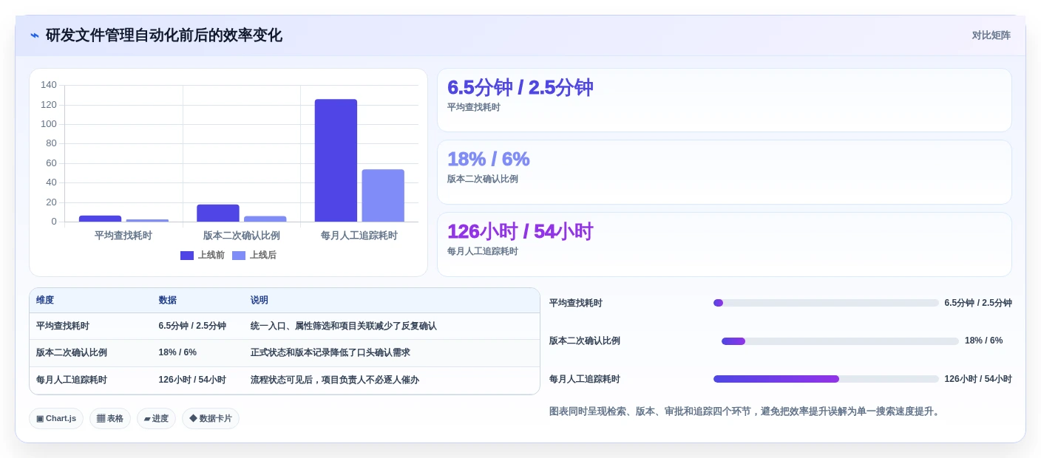Open the 18% / 6% data card
Image resolution: width=1041 pixels, height=458 pixels.
(x=725, y=172)
